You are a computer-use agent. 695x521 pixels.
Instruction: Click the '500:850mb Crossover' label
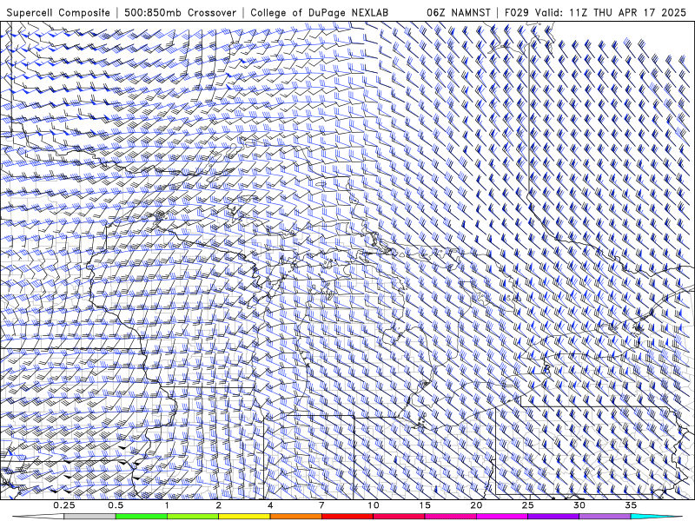pyautogui.click(x=180, y=12)
